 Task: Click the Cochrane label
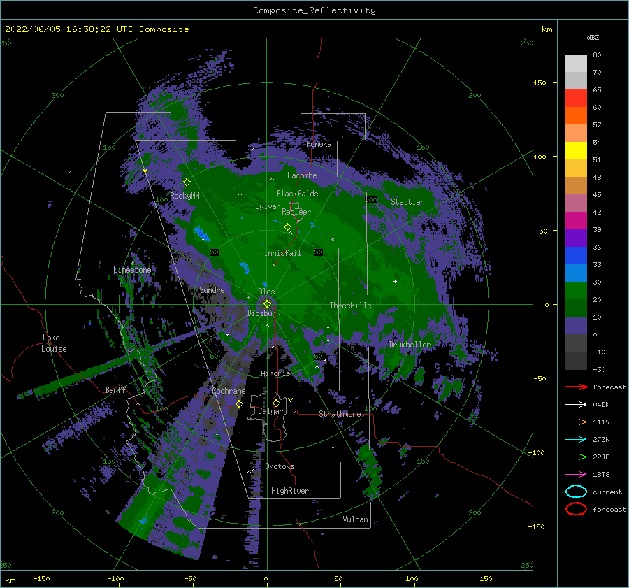coord(229,391)
